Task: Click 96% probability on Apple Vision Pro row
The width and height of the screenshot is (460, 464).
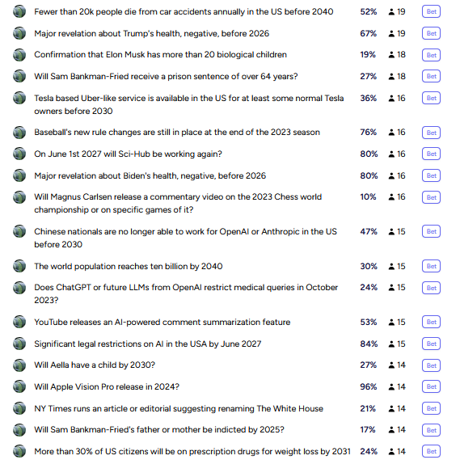Action: [x=369, y=386]
